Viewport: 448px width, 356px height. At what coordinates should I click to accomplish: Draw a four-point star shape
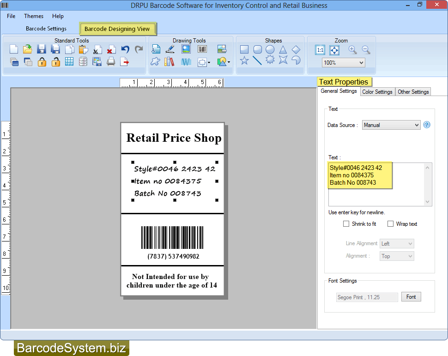pyautogui.click(x=283, y=60)
